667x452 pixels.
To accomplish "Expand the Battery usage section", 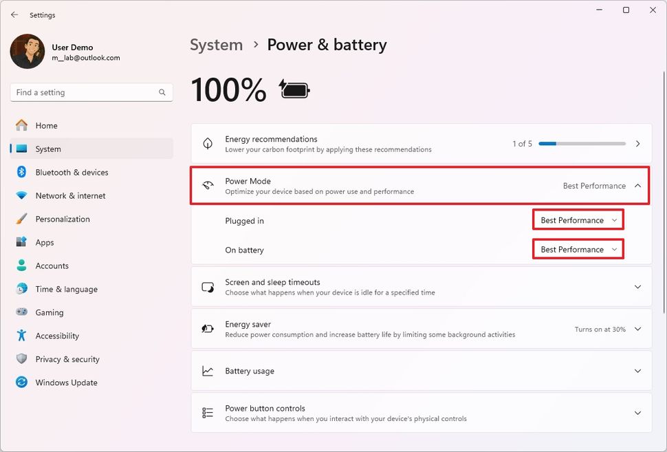I will point(637,370).
